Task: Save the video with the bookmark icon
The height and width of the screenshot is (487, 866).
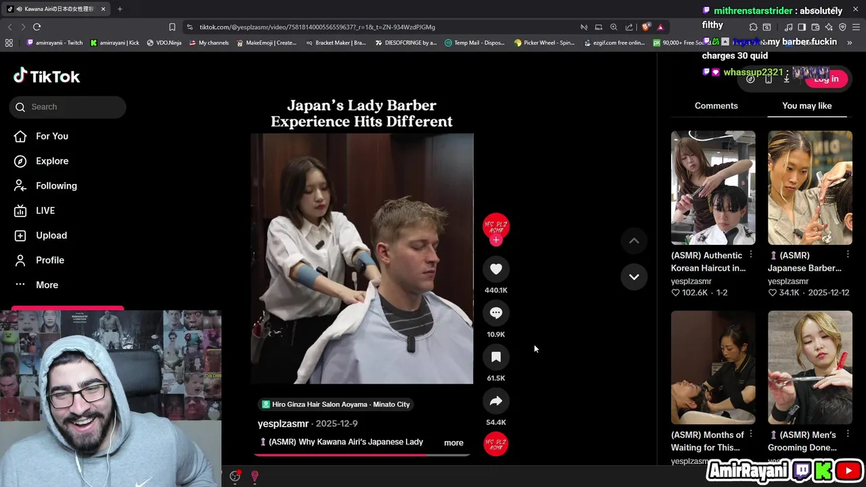Action: click(496, 357)
